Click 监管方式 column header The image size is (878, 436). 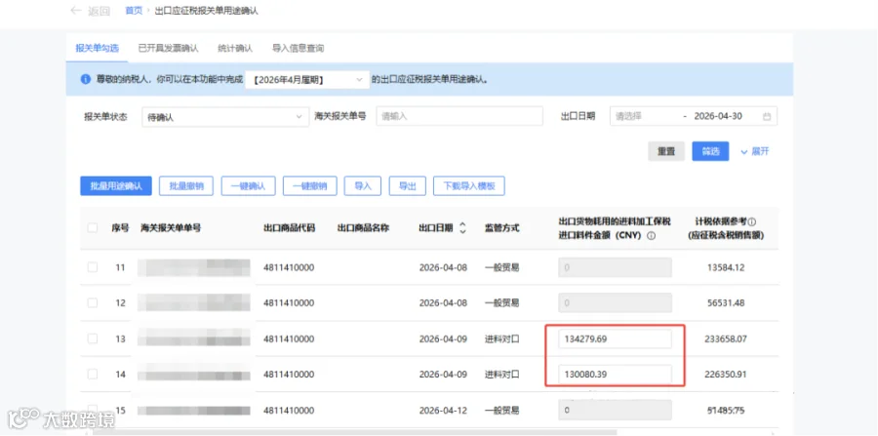tap(502, 228)
